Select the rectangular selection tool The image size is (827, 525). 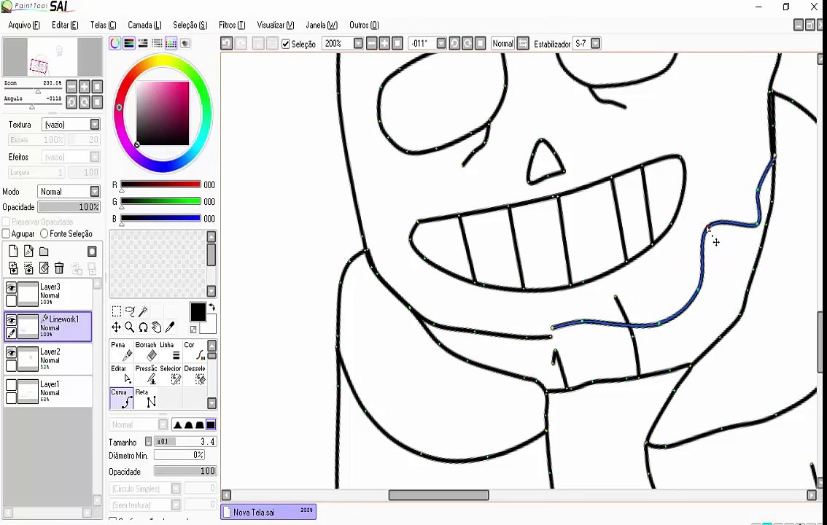[117, 311]
